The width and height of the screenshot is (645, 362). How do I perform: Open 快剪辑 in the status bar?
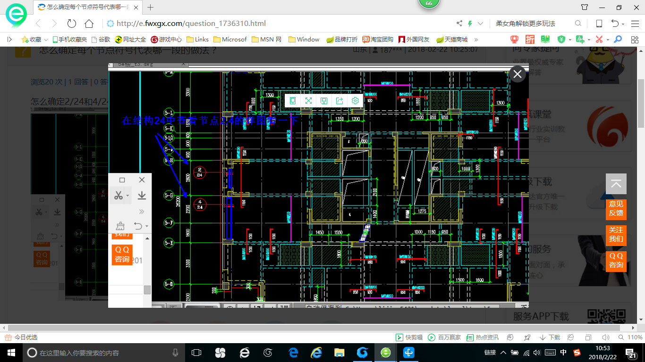click(409, 337)
